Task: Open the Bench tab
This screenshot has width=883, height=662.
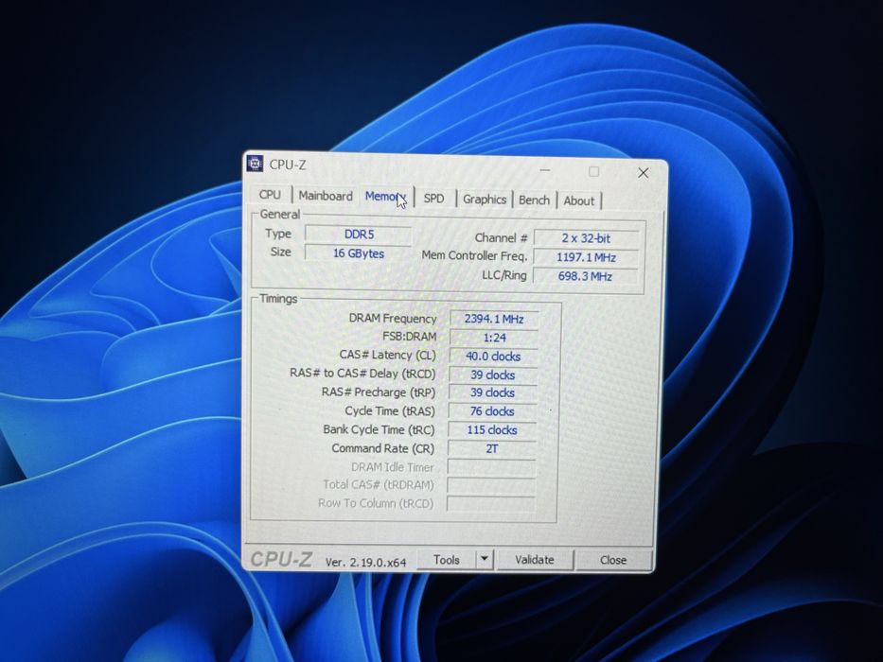Action: 534,200
